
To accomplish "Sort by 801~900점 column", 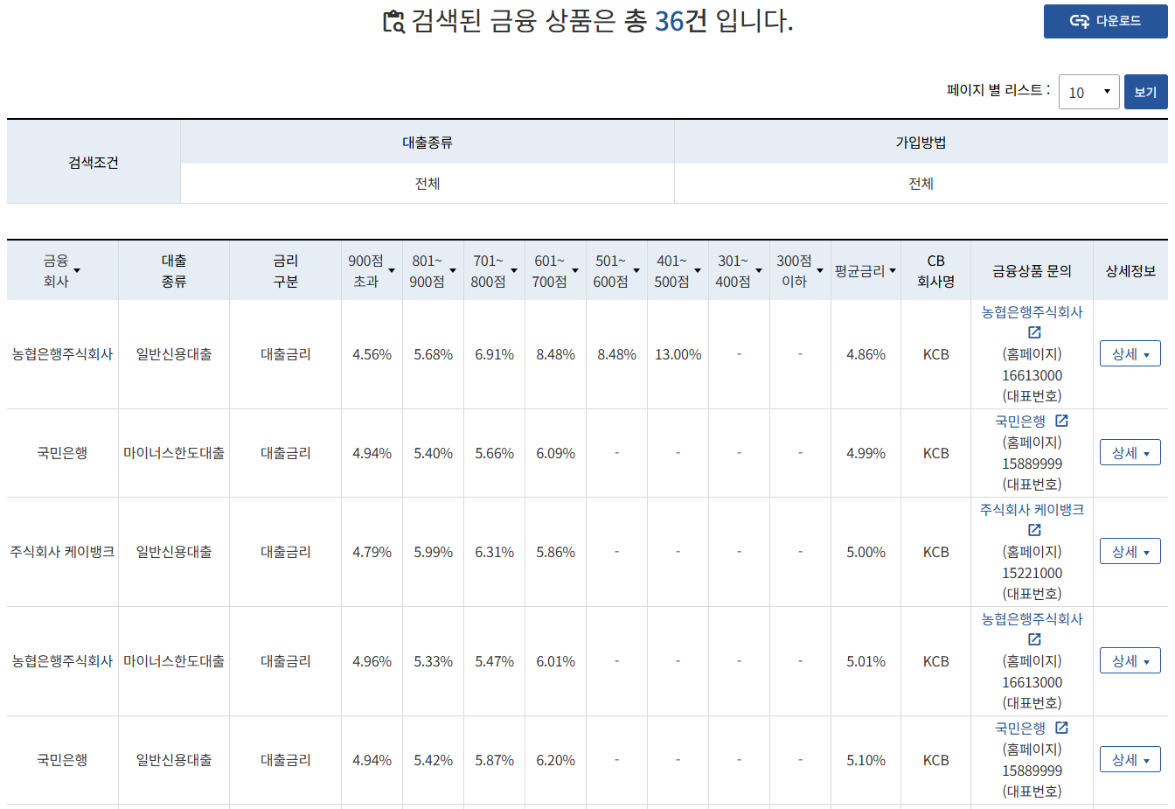I will pos(453,271).
